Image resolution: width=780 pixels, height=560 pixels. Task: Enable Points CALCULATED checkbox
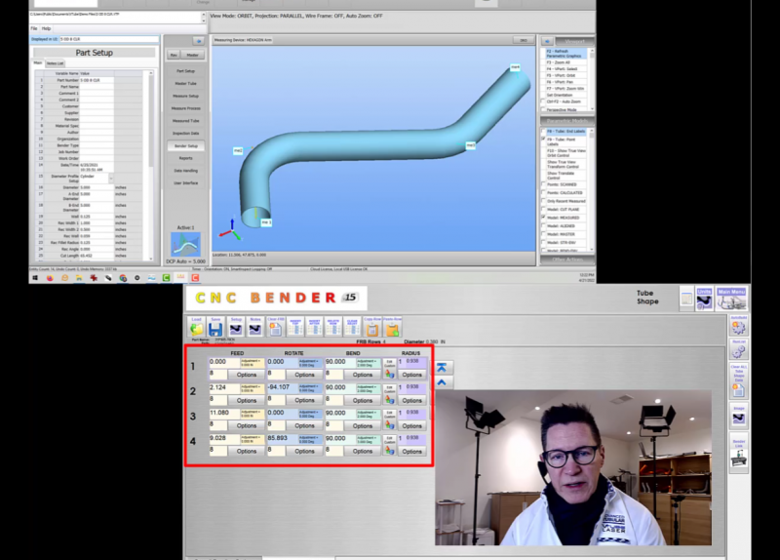coord(544,192)
